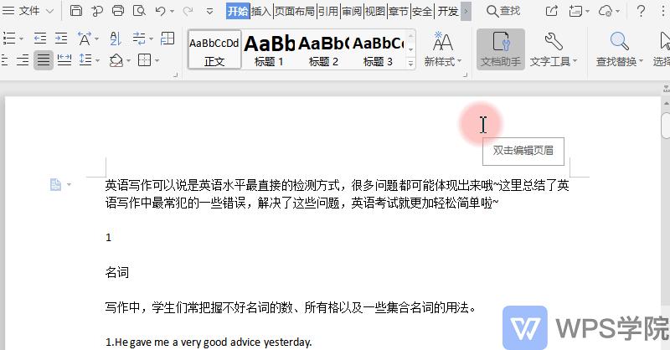Open the tab stops table icon

pyautogui.click(x=167, y=39)
